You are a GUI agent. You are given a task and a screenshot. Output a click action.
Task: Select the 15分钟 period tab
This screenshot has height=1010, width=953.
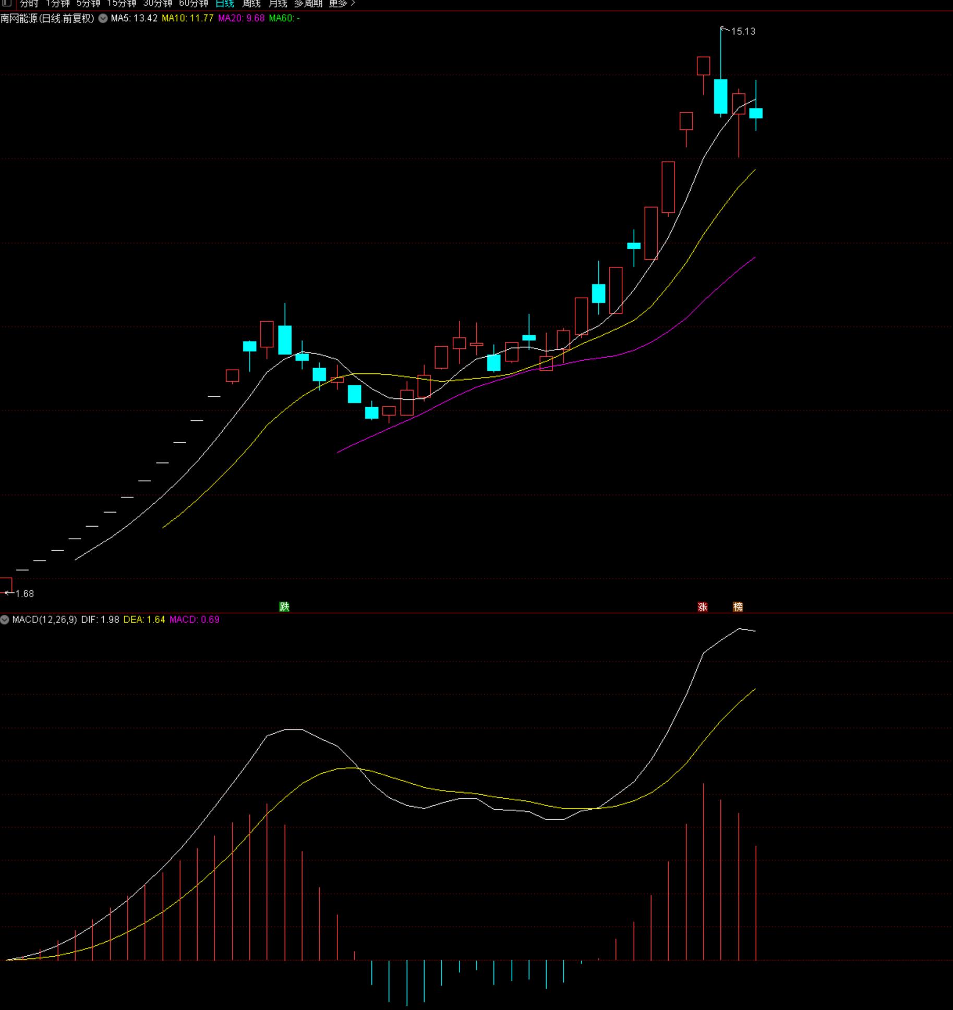[122, 4]
